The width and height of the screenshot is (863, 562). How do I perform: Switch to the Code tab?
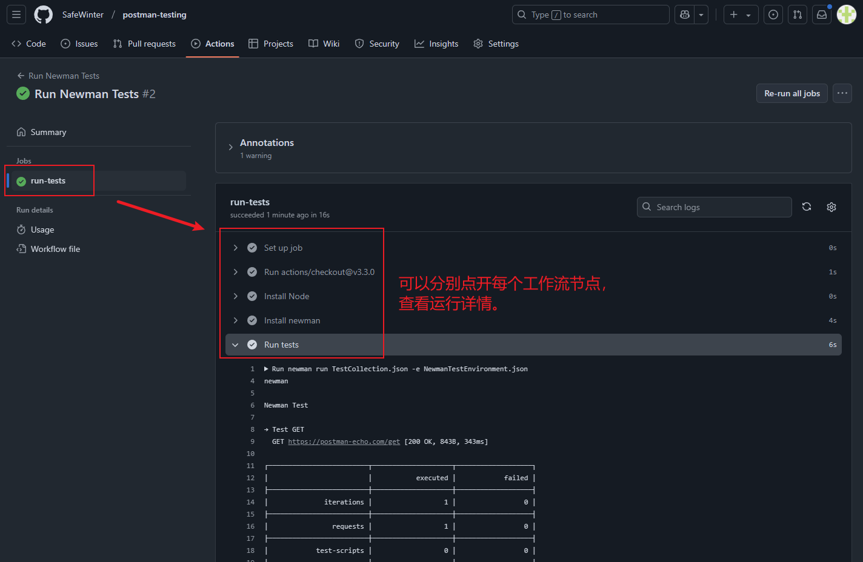point(28,44)
